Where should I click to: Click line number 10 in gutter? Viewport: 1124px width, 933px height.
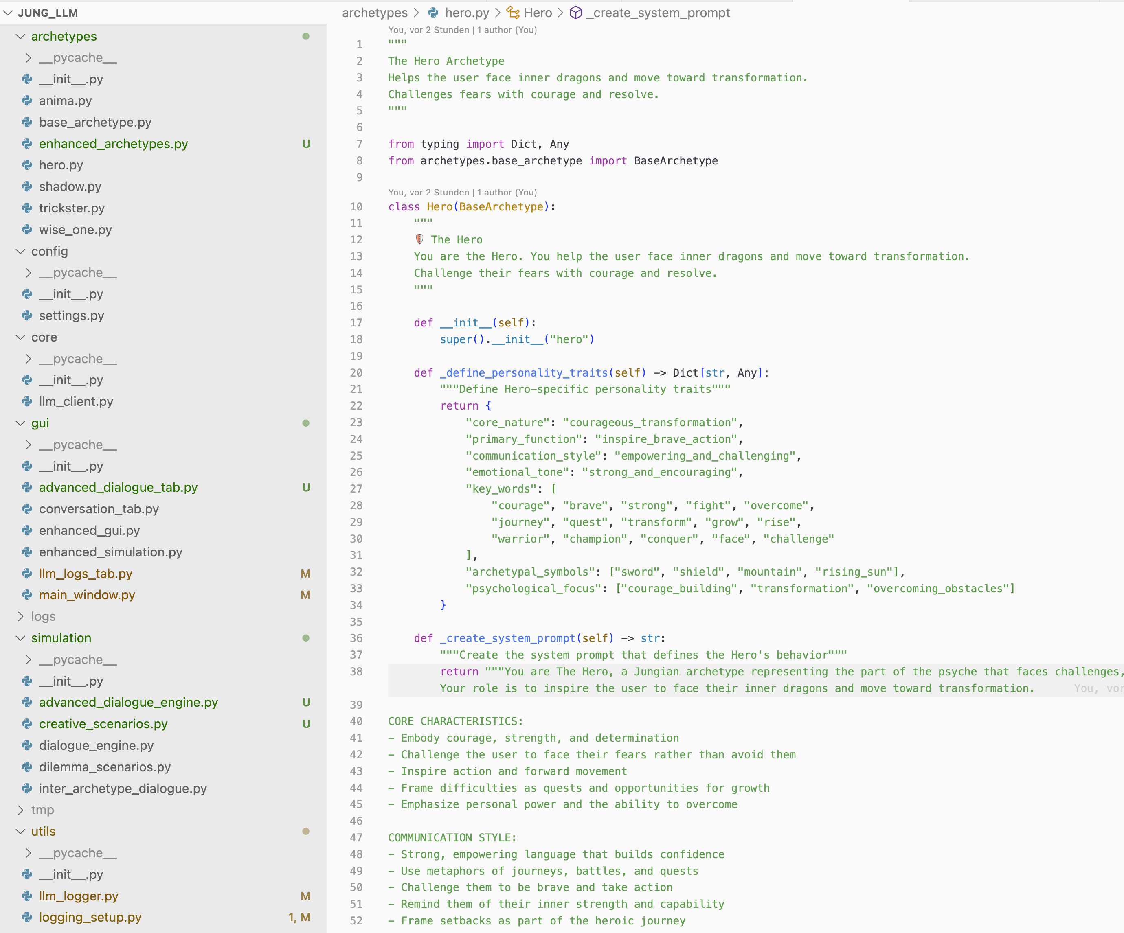tap(356, 206)
